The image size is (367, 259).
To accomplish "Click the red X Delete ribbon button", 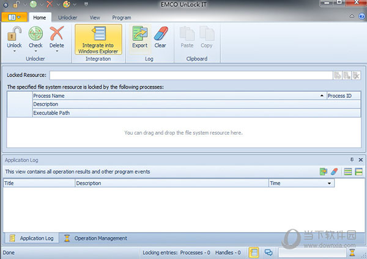I will [57, 37].
